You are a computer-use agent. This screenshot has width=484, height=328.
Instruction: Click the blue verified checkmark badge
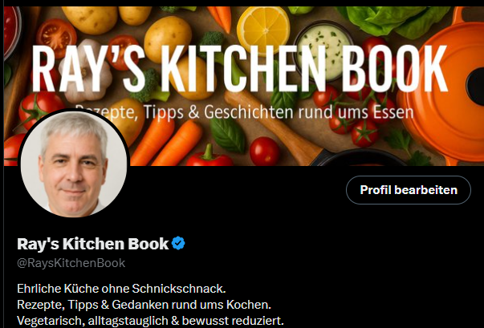click(x=178, y=243)
